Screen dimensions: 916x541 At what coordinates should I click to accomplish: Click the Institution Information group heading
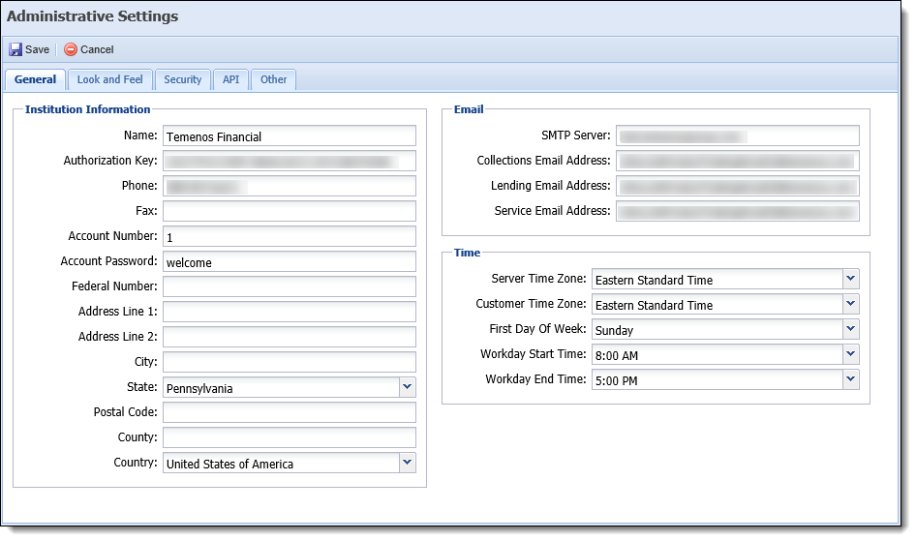pos(87,109)
